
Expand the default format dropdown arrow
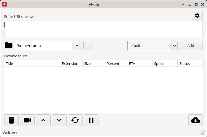[174, 46]
